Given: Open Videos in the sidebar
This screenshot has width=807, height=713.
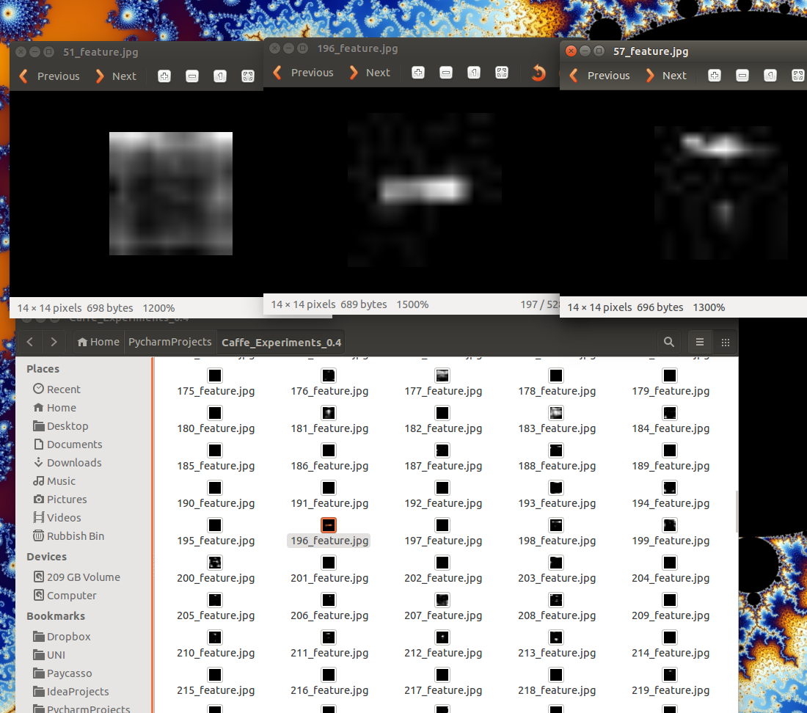Looking at the screenshot, I should (56, 518).
